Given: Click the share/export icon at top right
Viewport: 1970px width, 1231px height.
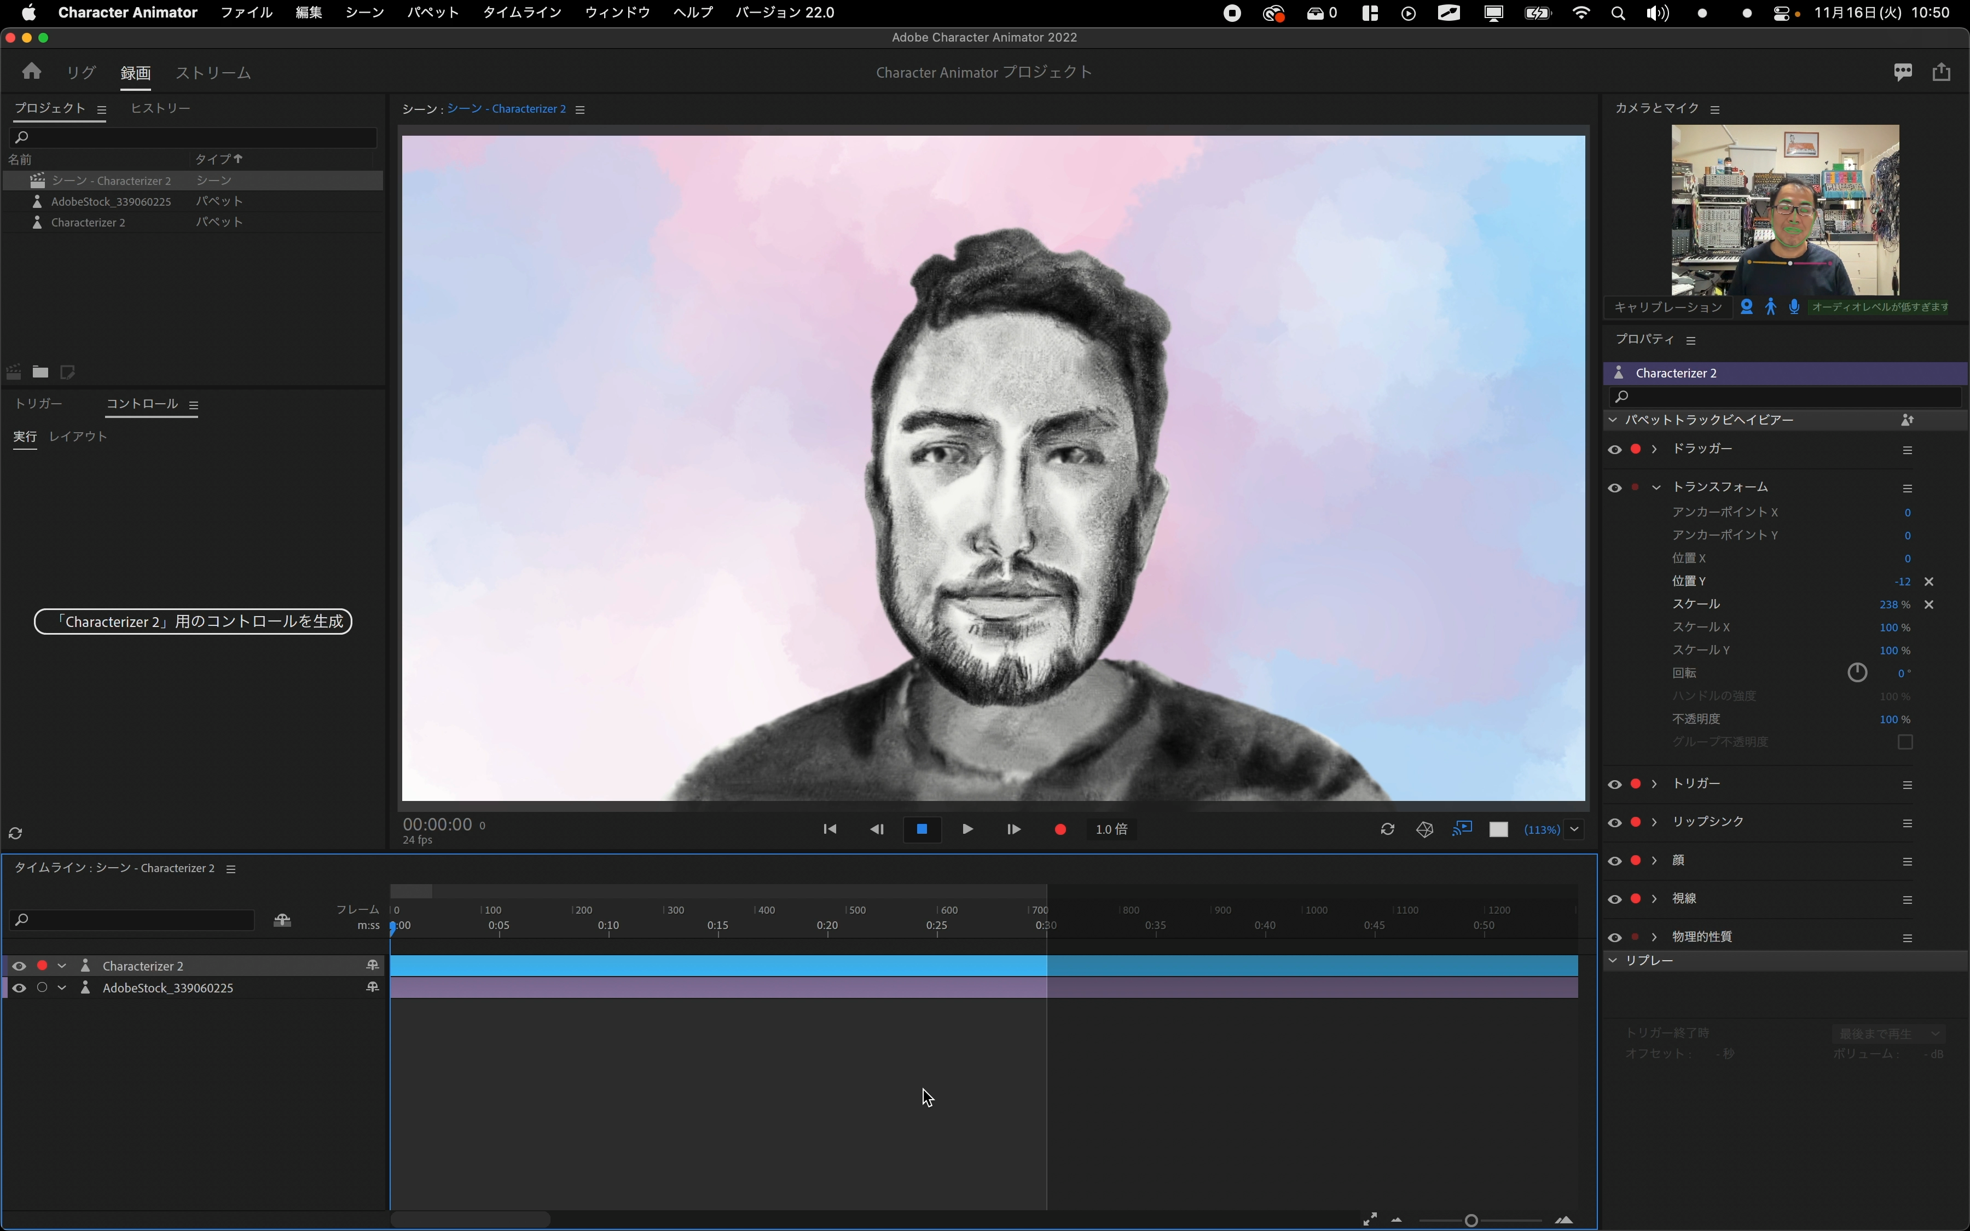Looking at the screenshot, I should (1942, 72).
